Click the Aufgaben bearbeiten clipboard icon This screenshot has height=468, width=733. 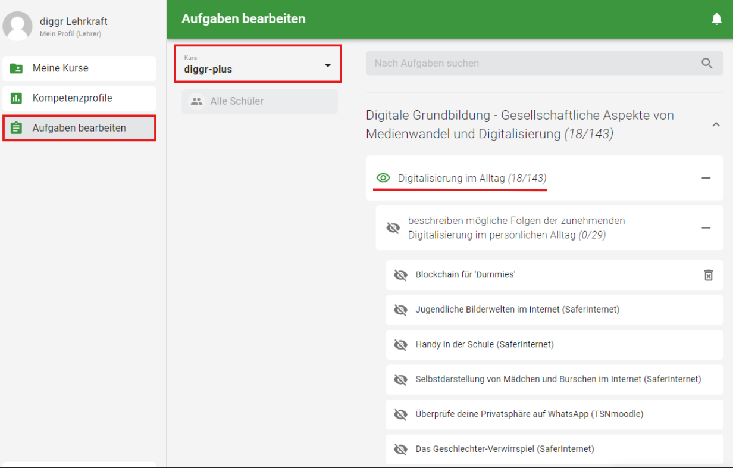17,128
